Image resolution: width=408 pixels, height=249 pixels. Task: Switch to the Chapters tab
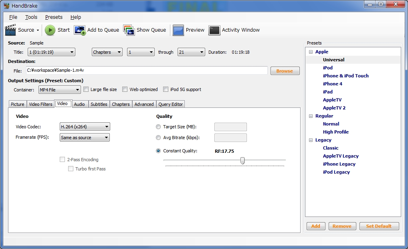coord(121,104)
